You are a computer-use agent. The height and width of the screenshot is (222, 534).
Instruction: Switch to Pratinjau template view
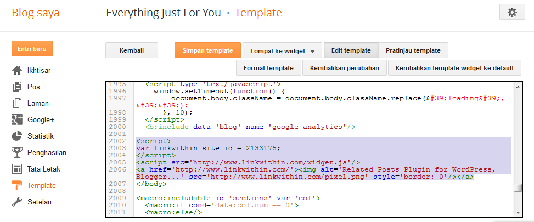[x=413, y=50]
